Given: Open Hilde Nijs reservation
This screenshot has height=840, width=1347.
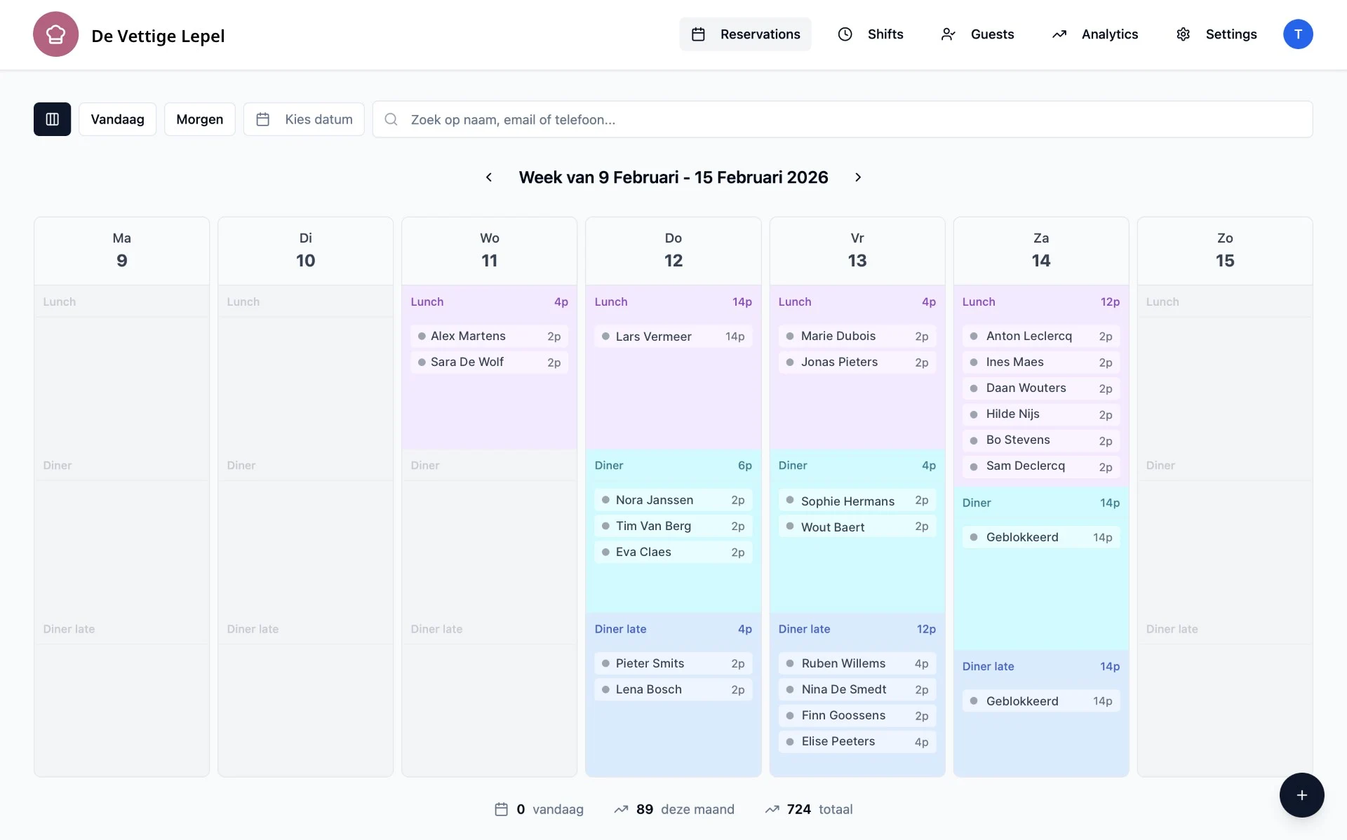Looking at the screenshot, I should point(1041,414).
